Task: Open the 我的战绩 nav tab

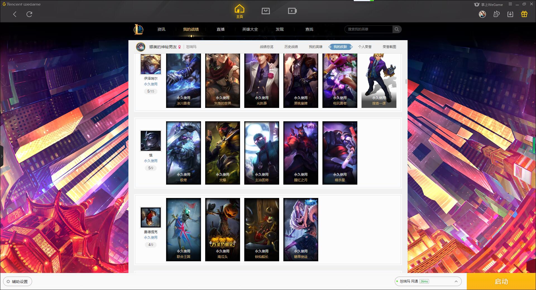Action: (x=191, y=29)
